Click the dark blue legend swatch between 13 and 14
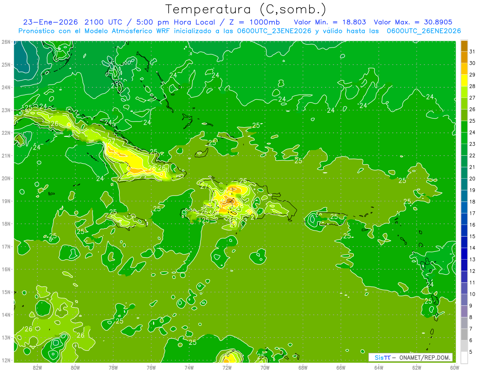This screenshot has width=483, height=373. 464,254
